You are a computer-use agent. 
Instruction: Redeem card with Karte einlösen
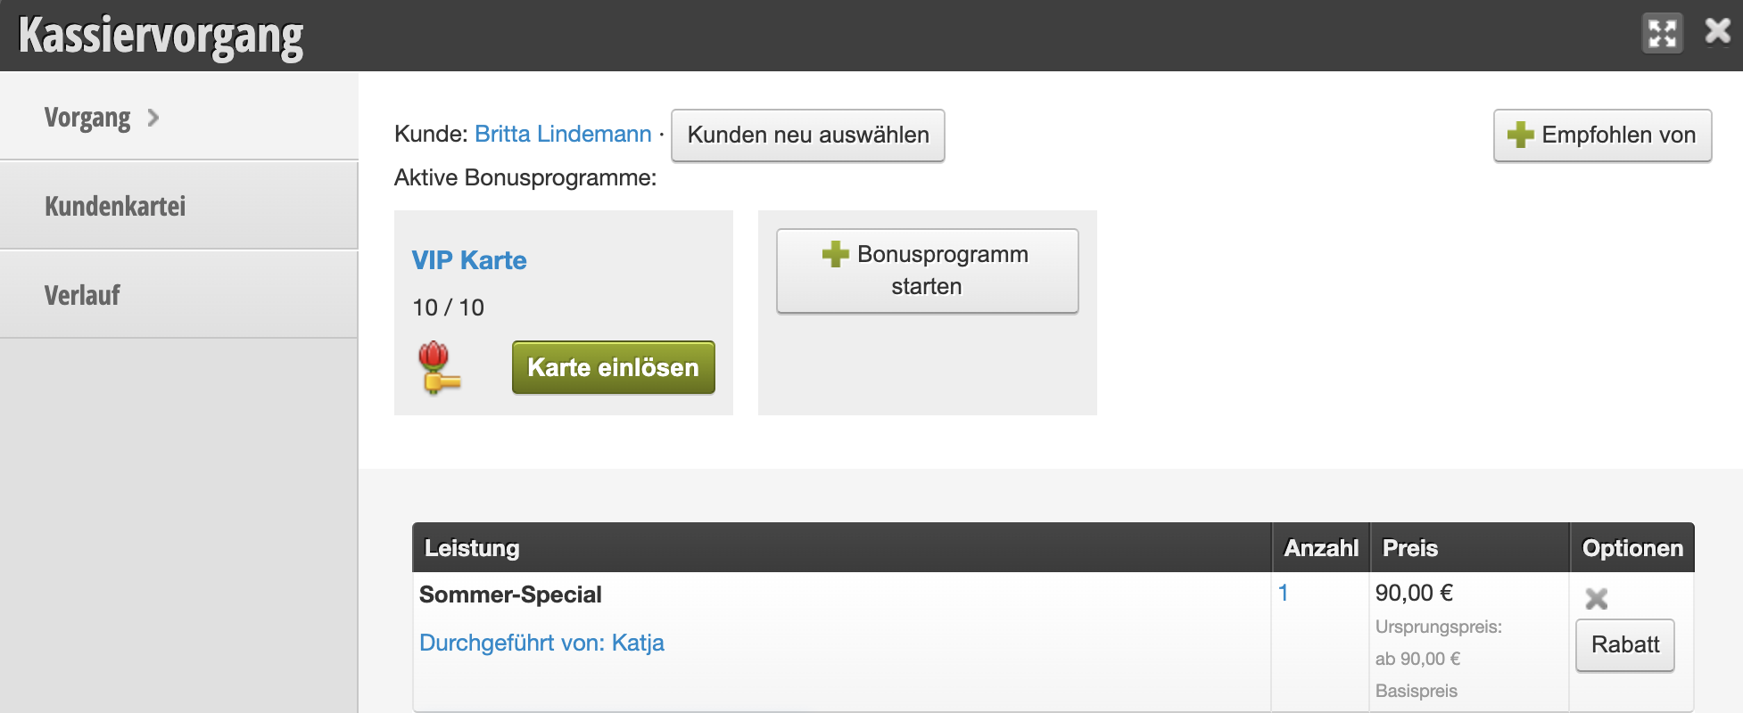coord(613,367)
